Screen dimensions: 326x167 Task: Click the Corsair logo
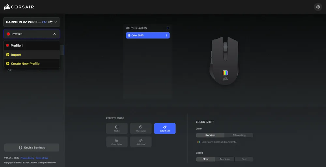coord(19,7)
